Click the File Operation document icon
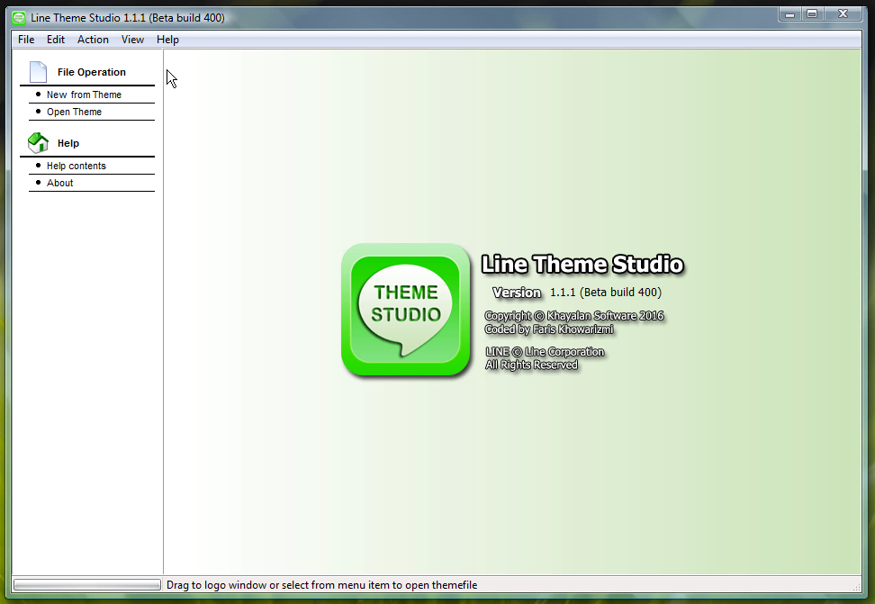875x604 pixels. point(38,72)
